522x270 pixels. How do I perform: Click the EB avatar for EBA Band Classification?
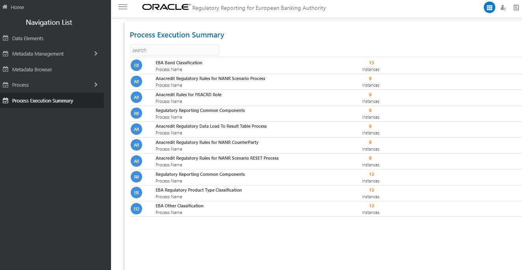[x=136, y=65]
